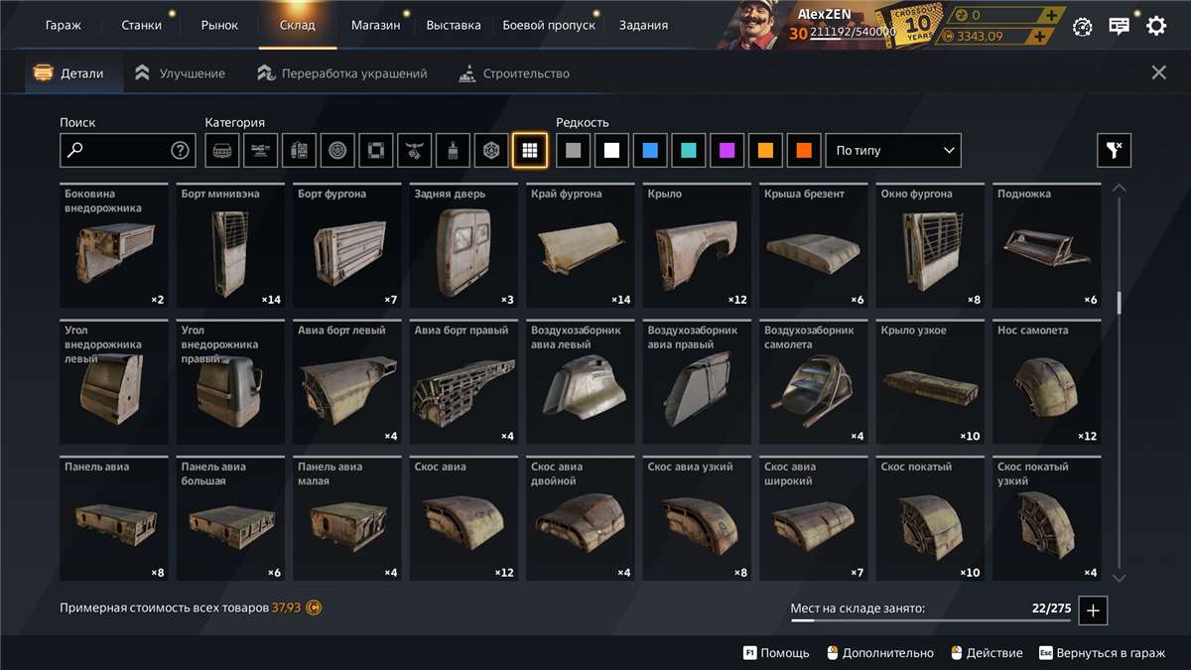Add premium coins with top plus icon
This screenshot has height=670, width=1191.
coord(1052,15)
